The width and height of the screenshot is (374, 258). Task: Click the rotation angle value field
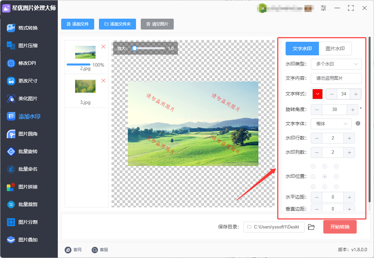click(x=335, y=110)
